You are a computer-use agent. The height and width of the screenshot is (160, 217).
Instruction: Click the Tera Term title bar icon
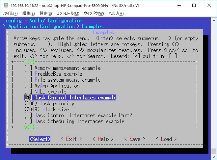[6, 5]
